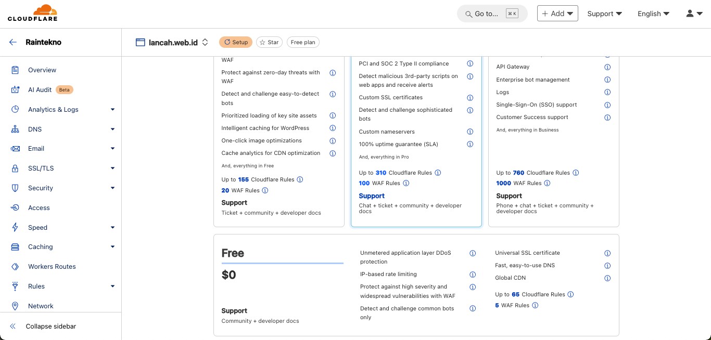Click the Free plan badge

point(303,42)
